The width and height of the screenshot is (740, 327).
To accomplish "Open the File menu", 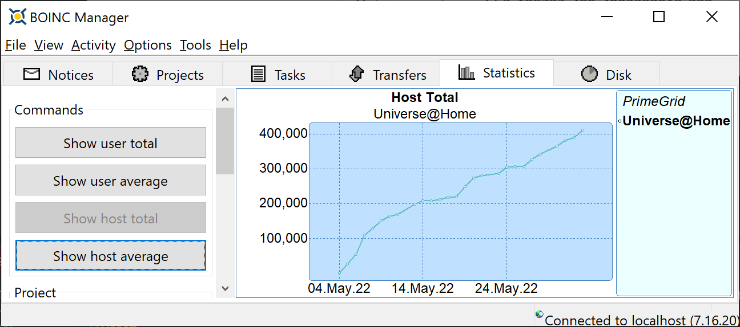I will coord(16,45).
